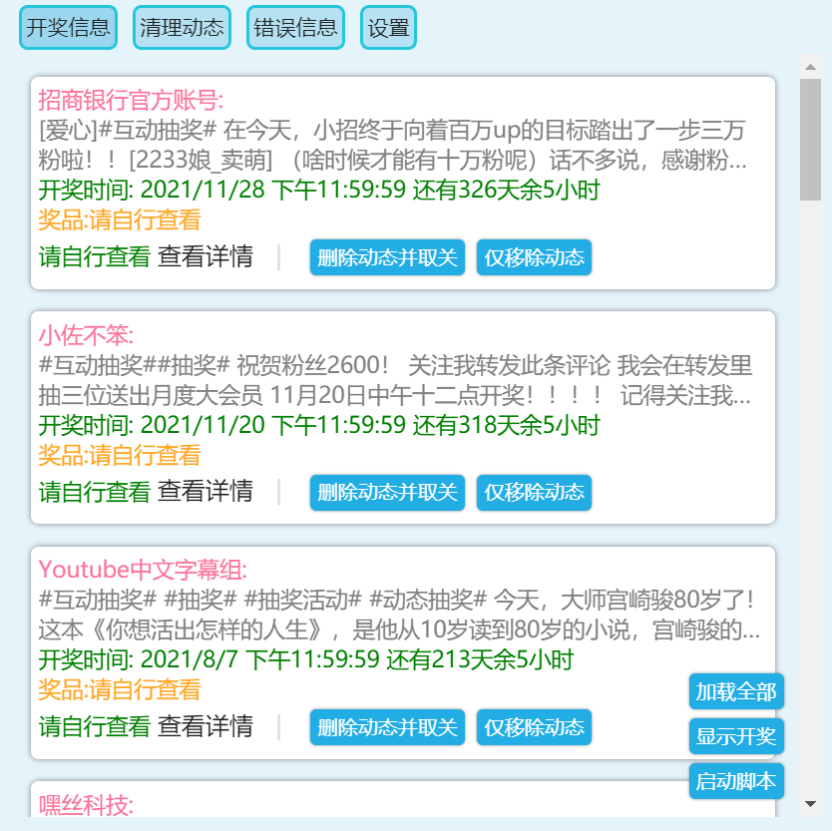
Task: Click 开奖时间 2021/11/20 line
Action: tap(319, 425)
